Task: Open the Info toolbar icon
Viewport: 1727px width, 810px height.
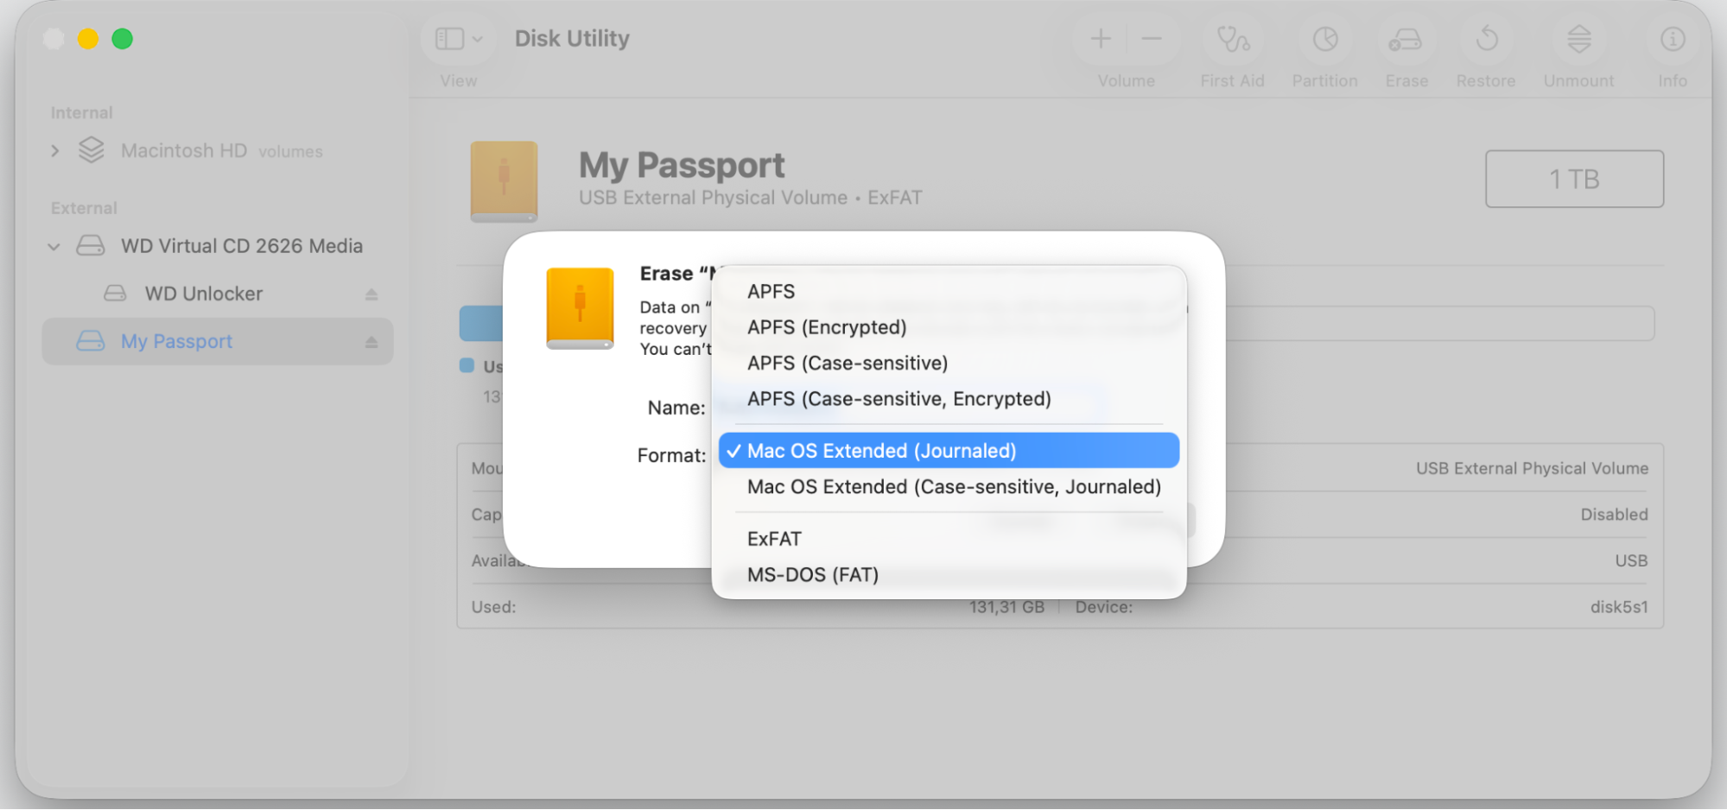Action: [x=1673, y=39]
